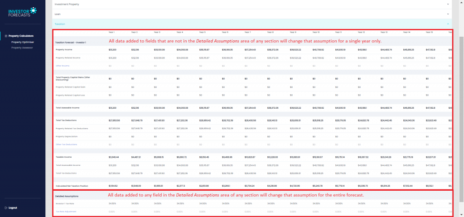Click the bold Total Assessable Income label
Viewport: 464px width, 217px height.
[68, 108]
